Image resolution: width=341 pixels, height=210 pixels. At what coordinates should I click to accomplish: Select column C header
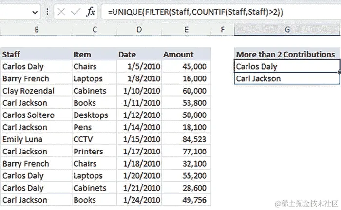point(94,30)
